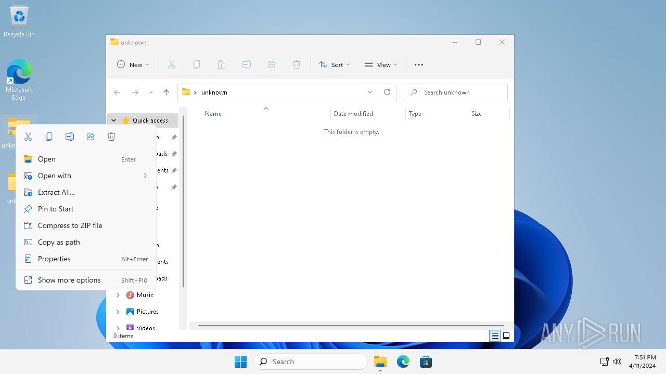Select Music in the navigation pane
Screen dimensions: 666x374
click(145, 295)
